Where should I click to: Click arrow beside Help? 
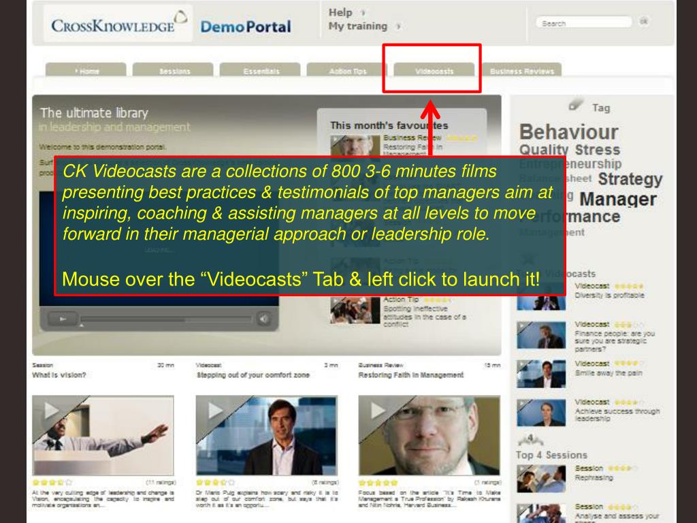(x=363, y=12)
